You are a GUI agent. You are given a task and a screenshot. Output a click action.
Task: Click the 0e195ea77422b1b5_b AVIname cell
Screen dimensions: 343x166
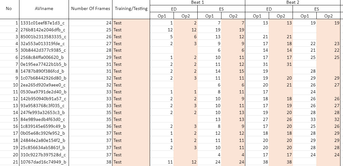pyautogui.click(x=43, y=64)
